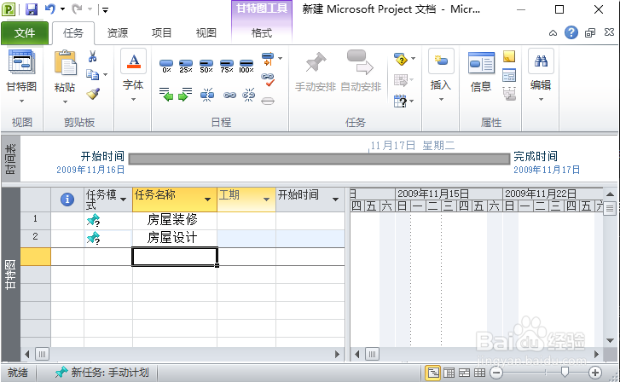Switch to Gantt Chart view in status bar

click(433, 372)
